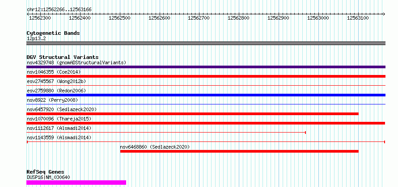Click the esv2759880 (Redon2006) label
Image resolution: width=398 pixels, height=187 pixels.
click(56, 91)
